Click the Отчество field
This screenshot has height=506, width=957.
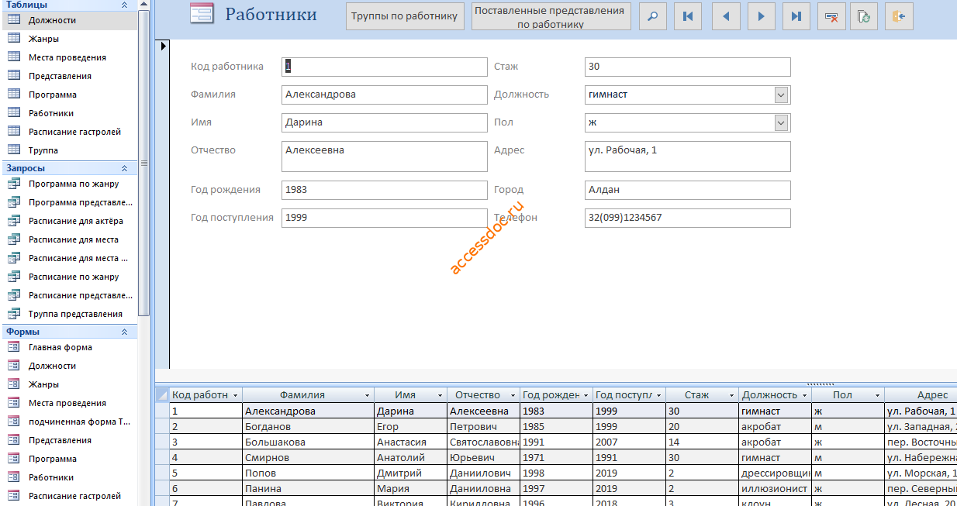(x=385, y=156)
